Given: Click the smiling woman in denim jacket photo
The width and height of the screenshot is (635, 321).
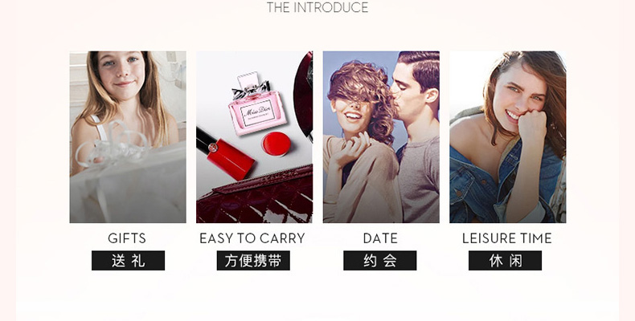Looking at the screenshot, I should tap(508, 136).
